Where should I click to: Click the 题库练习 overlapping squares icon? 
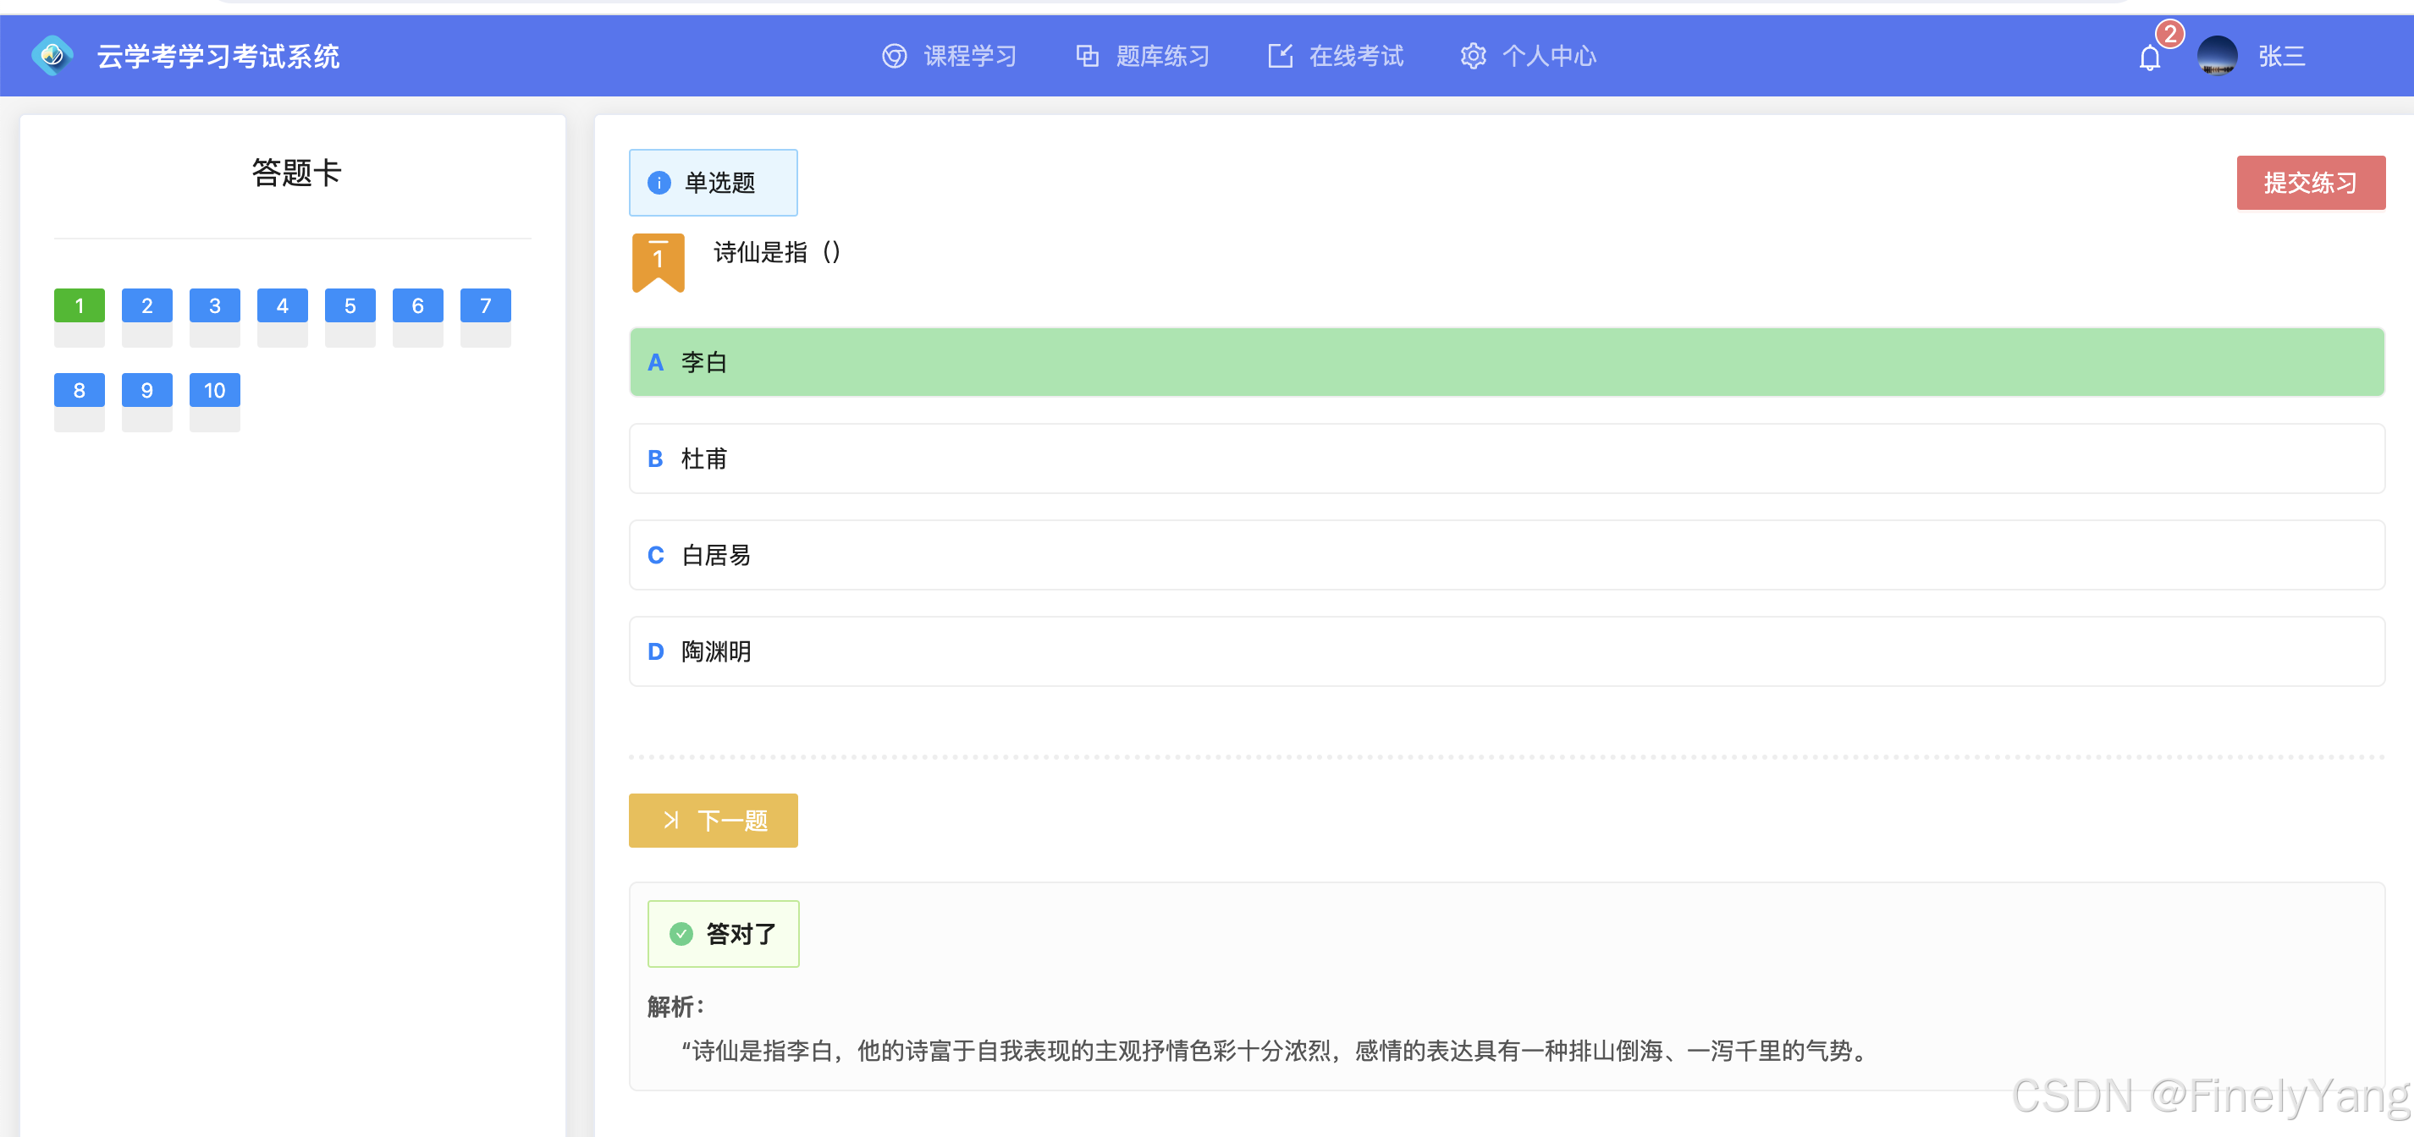coord(1087,56)
